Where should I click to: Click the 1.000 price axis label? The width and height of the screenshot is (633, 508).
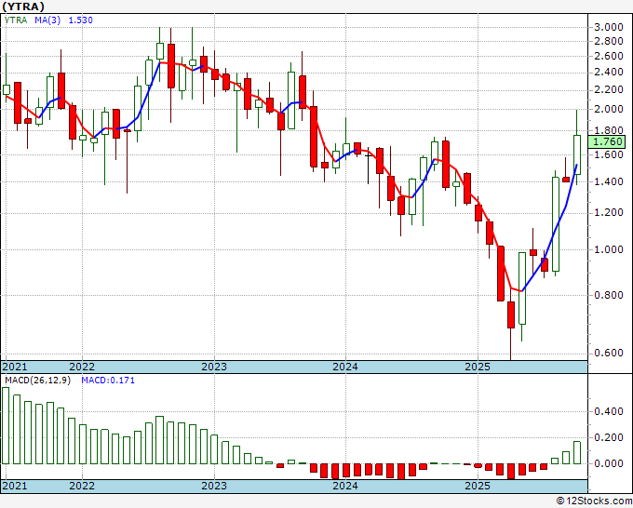coord(609,249)
